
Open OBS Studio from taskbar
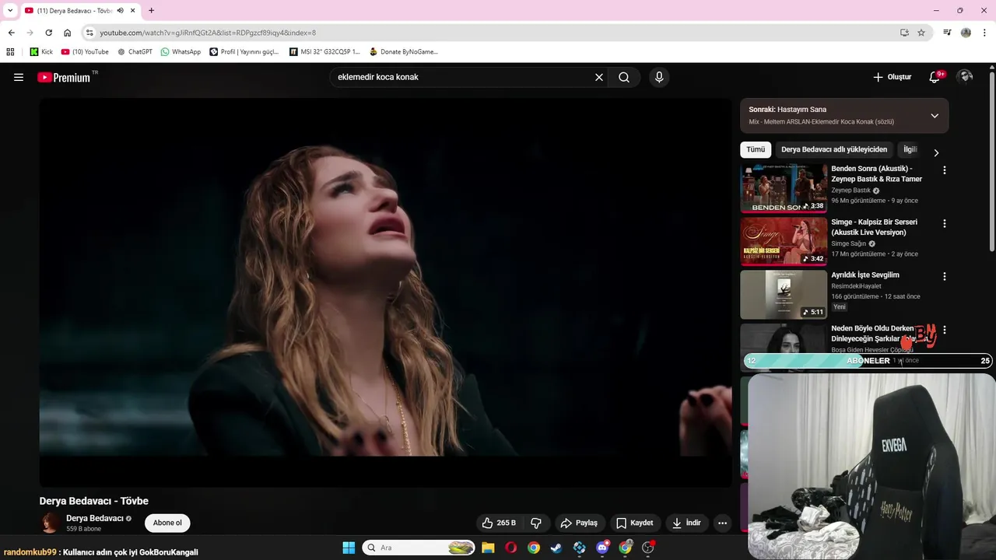click(x=647, y=548)
